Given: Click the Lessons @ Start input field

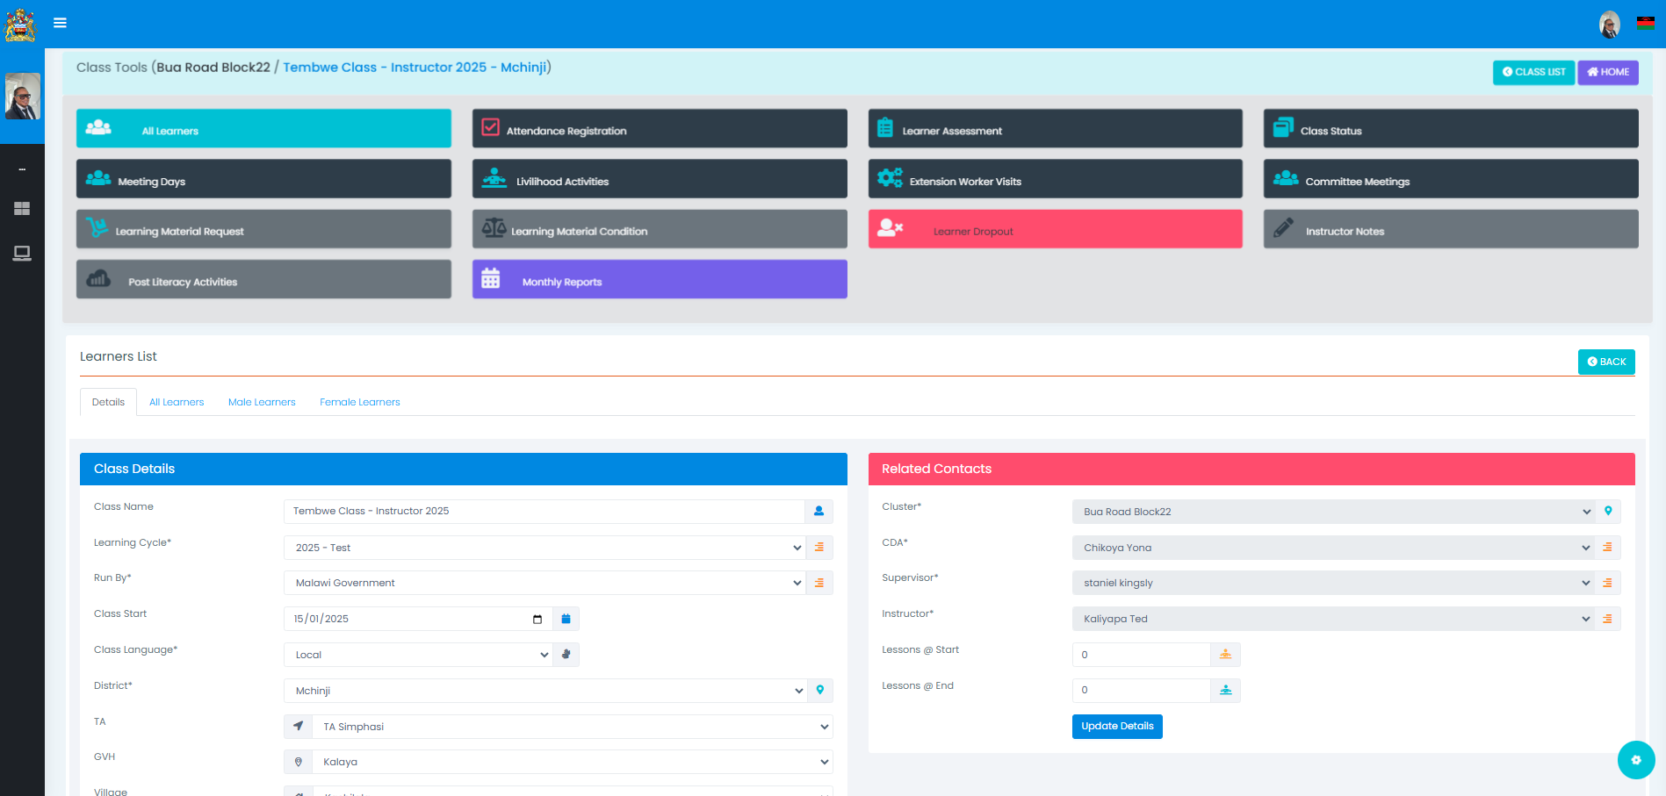Looking at the screenshot, I should [x=1141, y=655].
